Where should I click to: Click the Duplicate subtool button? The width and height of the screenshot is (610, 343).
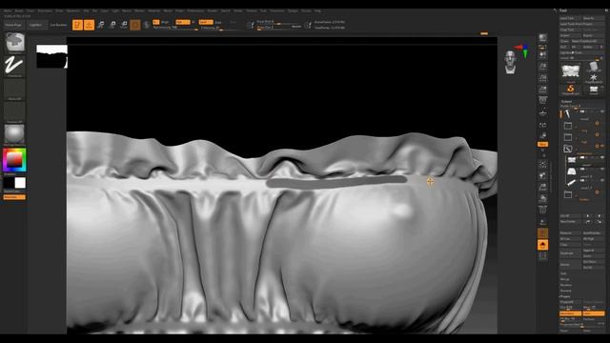(570, 253)
